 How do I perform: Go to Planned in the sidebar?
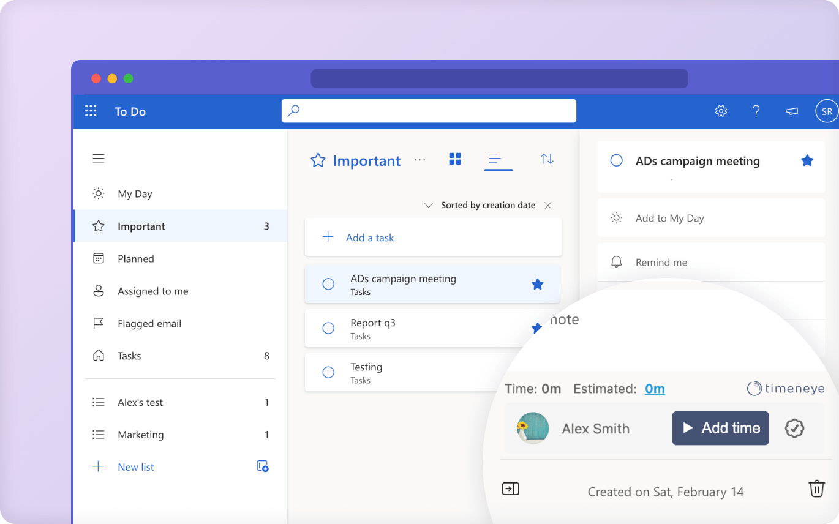[180, 259]
